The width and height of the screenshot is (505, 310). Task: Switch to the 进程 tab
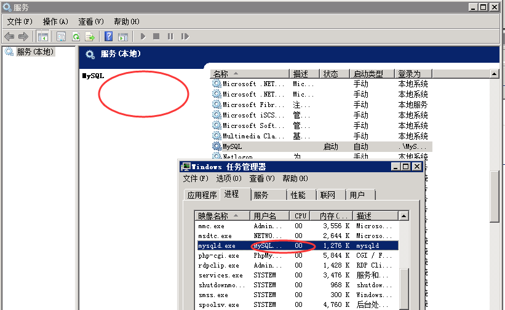click(x=235, y=194)
